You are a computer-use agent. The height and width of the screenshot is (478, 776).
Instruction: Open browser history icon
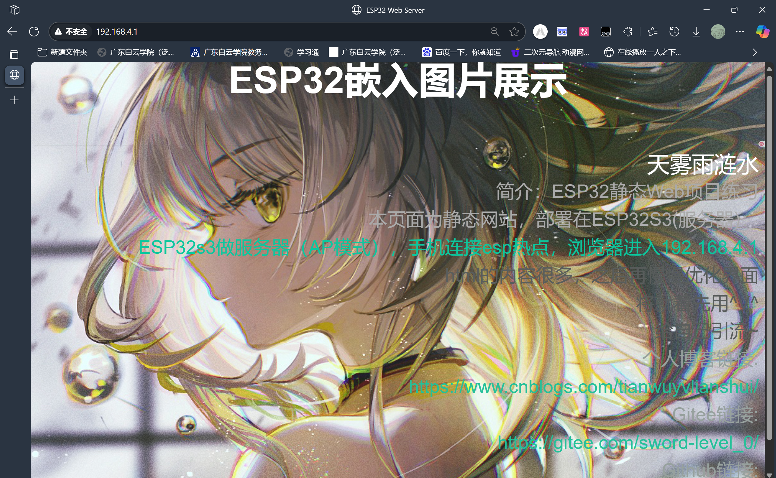coord(674,32)
